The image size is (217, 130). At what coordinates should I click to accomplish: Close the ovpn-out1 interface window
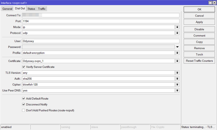point(214,2)
